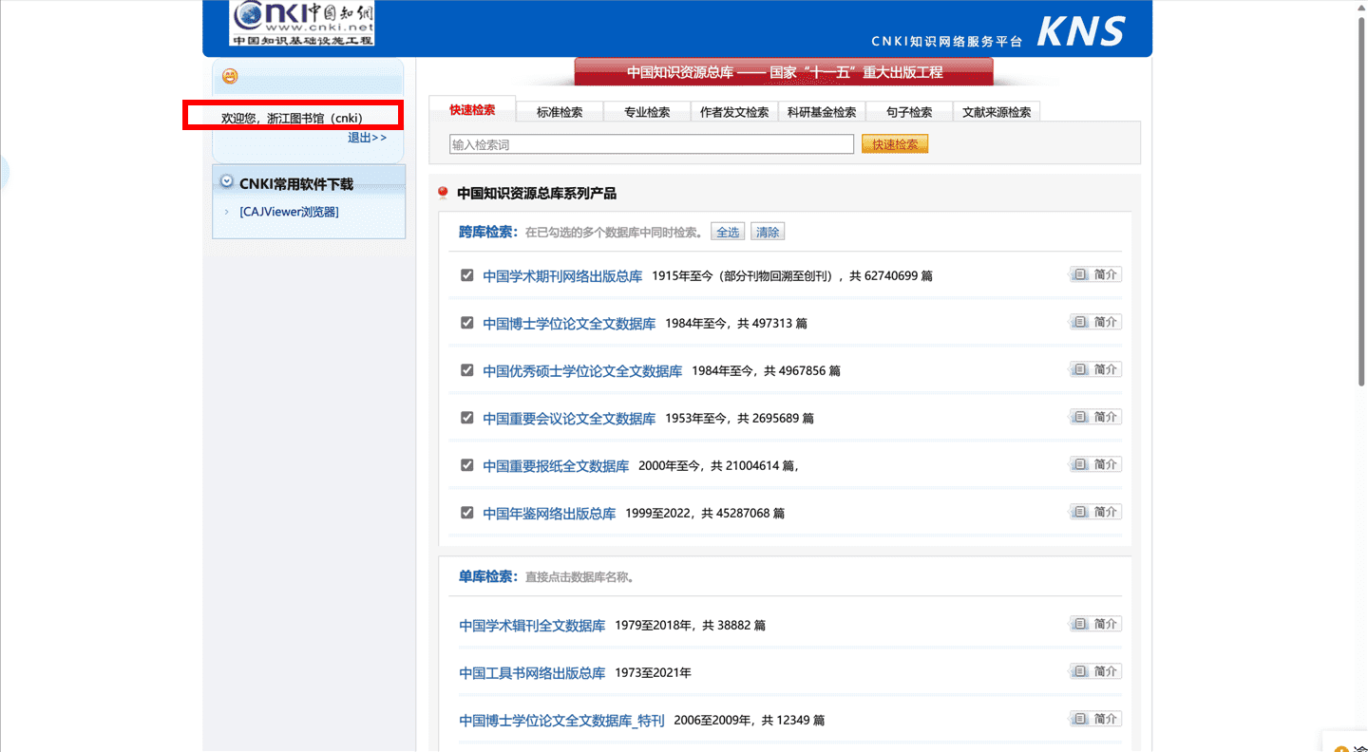Click the 退出>> logout link
This screenshot has width=1368, height=752.
click(x=367, y=138)
